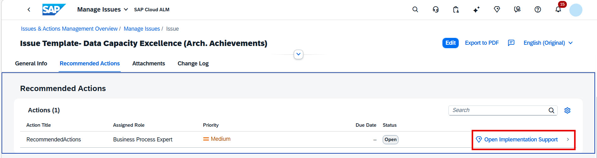Screen dimensions: 597x158
Task: Open the table settings gear icon
Action: coord(567,110)
